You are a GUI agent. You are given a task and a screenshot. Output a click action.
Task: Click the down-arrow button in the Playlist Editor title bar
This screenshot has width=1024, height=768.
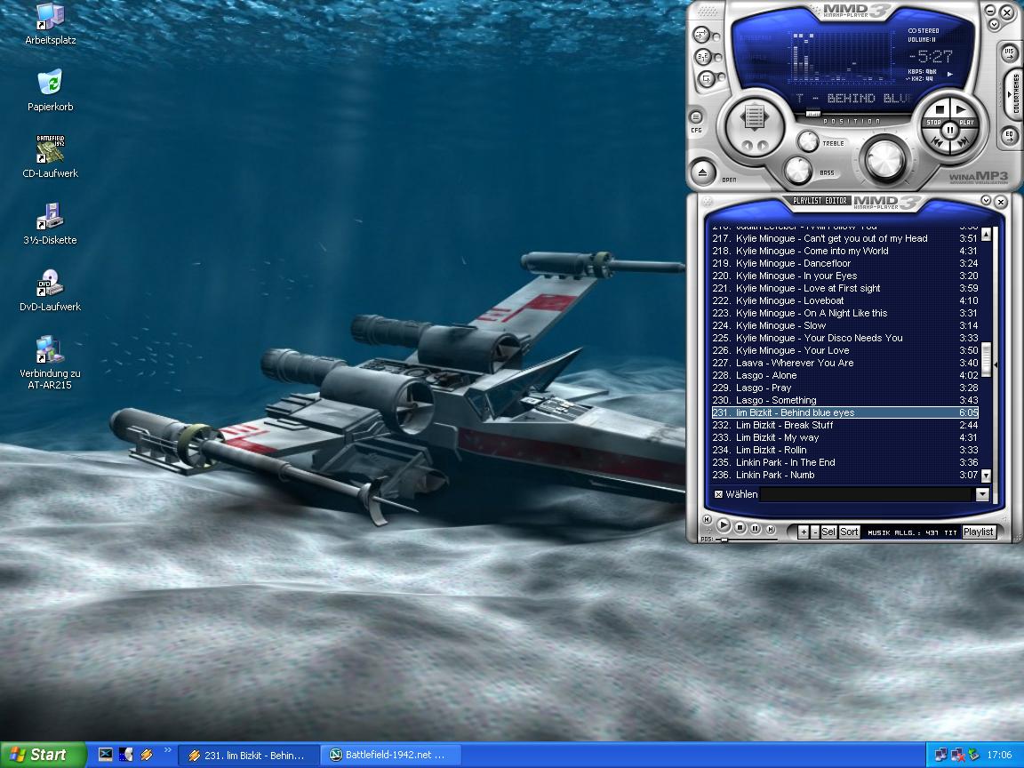pyautogui.click(x=986, y=201)
